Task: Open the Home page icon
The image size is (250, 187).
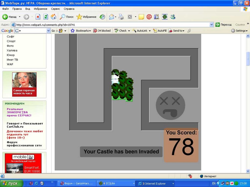Action: [53, 17]
